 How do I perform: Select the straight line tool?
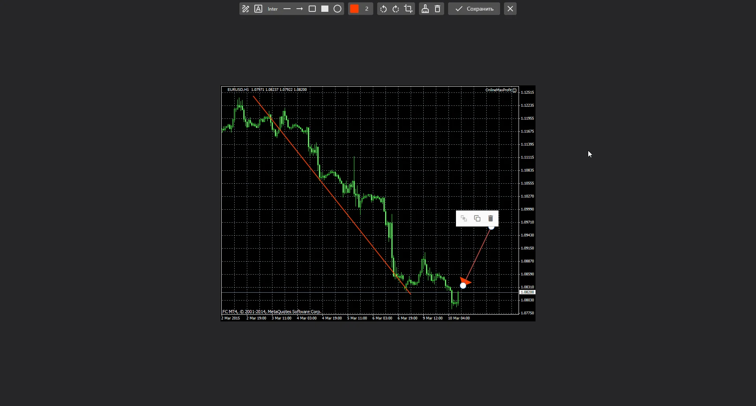coord(287,9)
